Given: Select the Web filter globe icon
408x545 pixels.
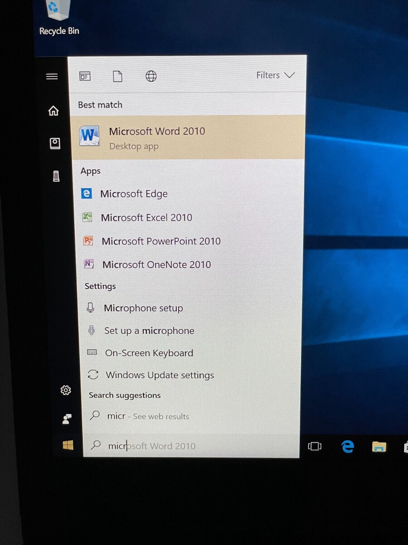Looking at the screenshot, I should click(151, 76).
